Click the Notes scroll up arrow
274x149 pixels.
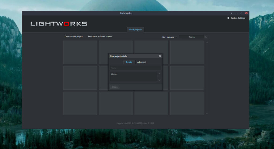click(159, 74)
